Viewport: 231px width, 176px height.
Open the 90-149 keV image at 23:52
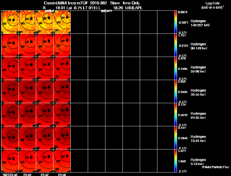pyautogui.click(x=45, y=45)
